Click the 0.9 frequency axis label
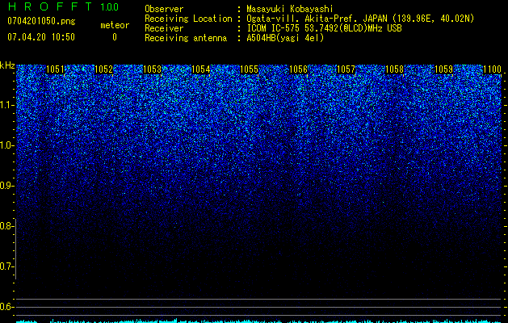Screen dimensions: 508x323 pos(6,186)
